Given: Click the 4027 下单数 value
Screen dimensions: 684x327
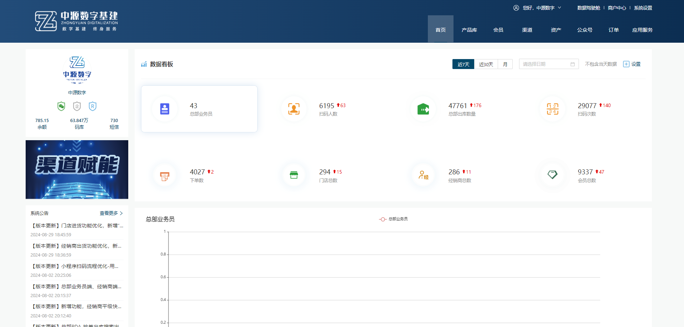Looking at the screenshot, I should [197, 172].
